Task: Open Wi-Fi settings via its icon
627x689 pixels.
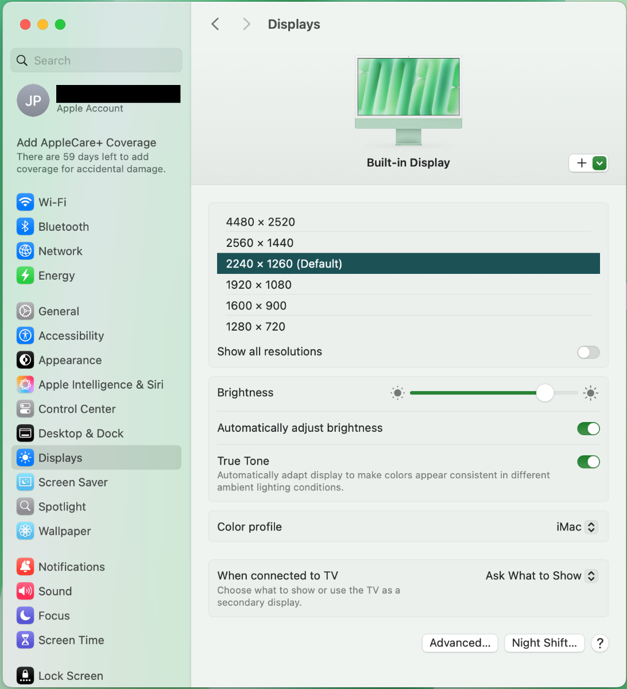Action: (x=25, y=202)
